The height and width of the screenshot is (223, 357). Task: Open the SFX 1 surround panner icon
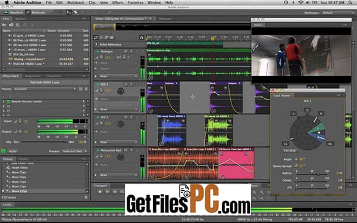click(x=120, y=91)
